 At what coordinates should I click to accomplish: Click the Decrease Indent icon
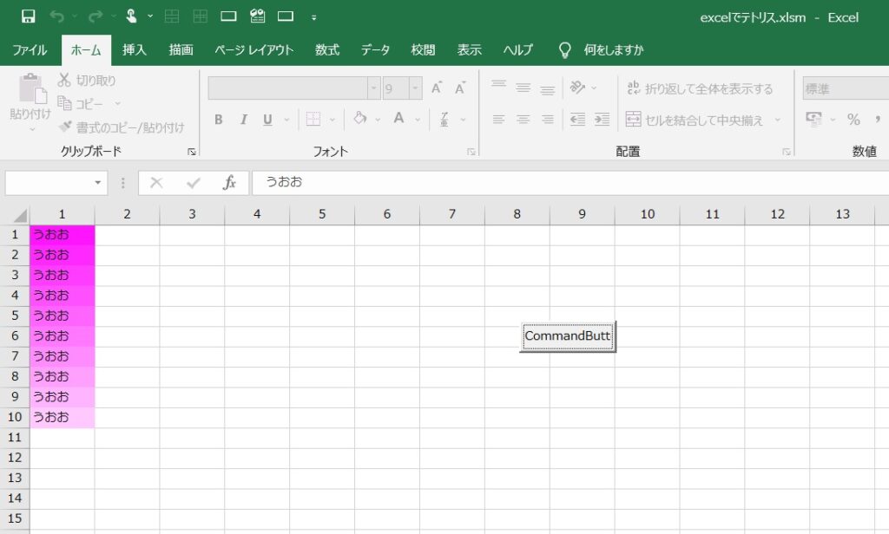point(577,119)
